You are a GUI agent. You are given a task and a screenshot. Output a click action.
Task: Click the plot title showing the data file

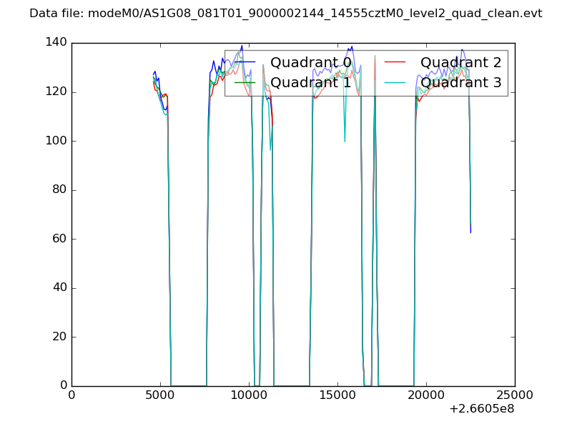(285, 14)
